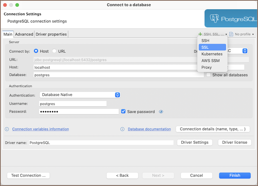Open the Database documentation link

click(149, 129)
